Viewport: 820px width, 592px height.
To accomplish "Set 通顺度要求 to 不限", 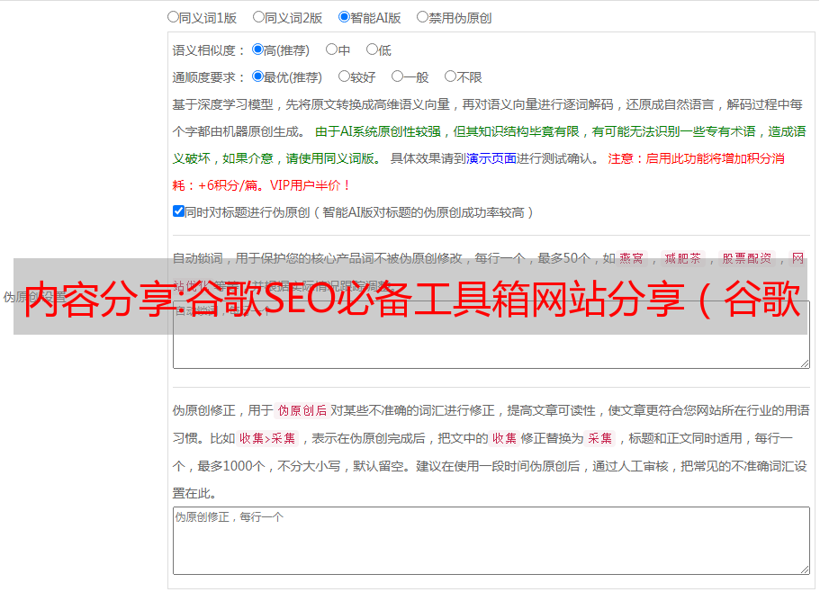I will click(x=450, y=76).
